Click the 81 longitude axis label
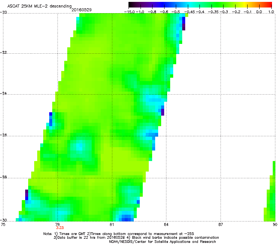The image size is (278, 244). click(112, 224)
